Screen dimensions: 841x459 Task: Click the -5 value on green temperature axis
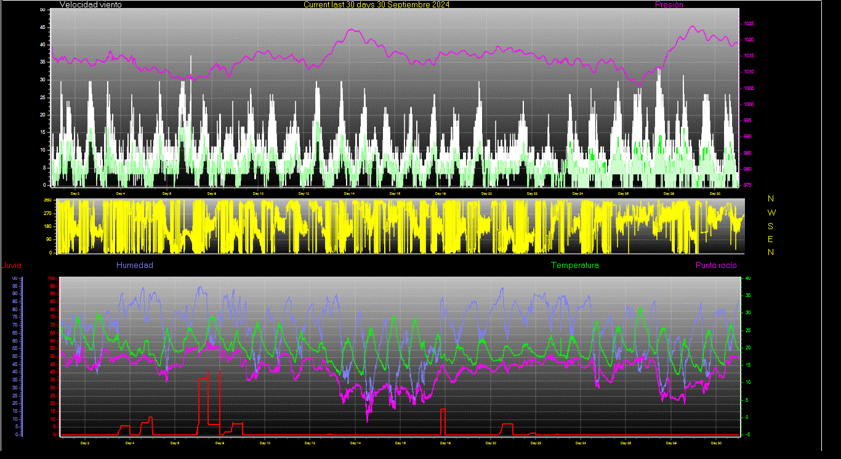pyautogui.click(x=747, y=434)
